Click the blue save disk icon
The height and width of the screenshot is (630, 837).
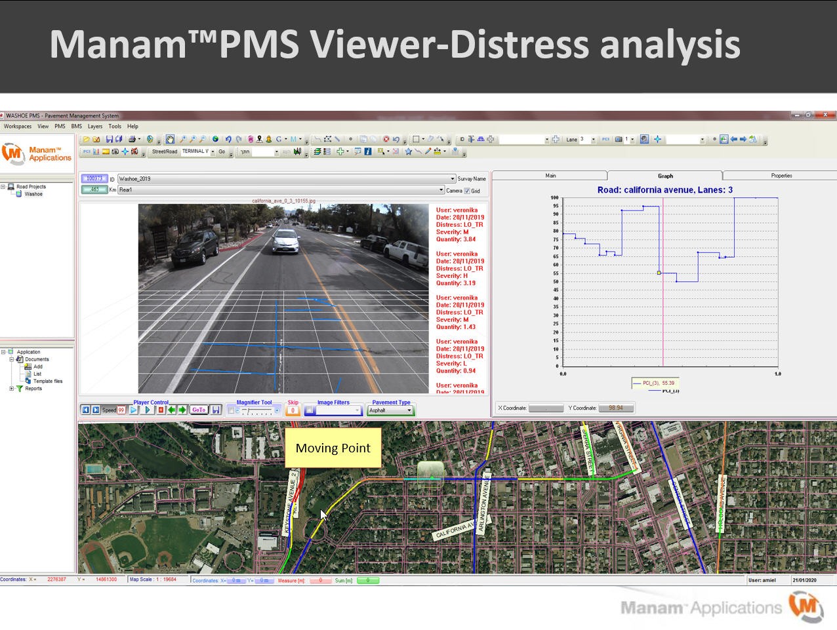pyautogui.click(x=110, y=140)
